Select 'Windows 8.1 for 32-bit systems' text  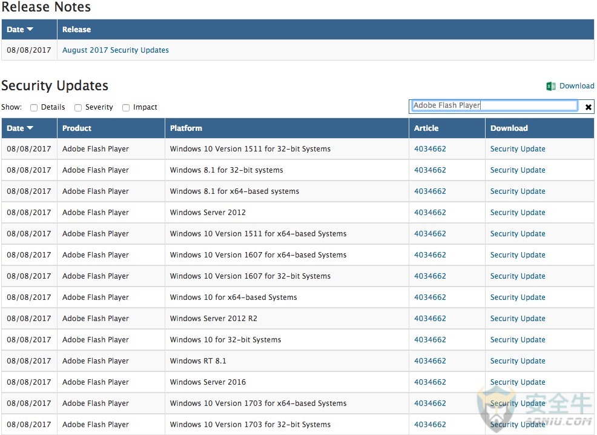coord(226,170)
